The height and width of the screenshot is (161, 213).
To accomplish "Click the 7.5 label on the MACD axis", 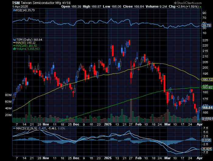I will (206, 128).
